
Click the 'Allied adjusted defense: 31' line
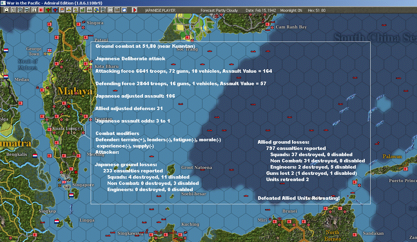[x=129, y=109]
